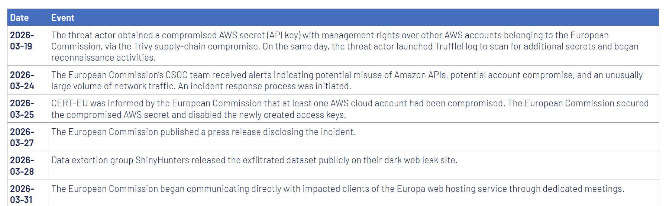This screenshot has width=666, height=206.
Task: Click the 2026-03-25 date cell
Action: tap(22, 109)
